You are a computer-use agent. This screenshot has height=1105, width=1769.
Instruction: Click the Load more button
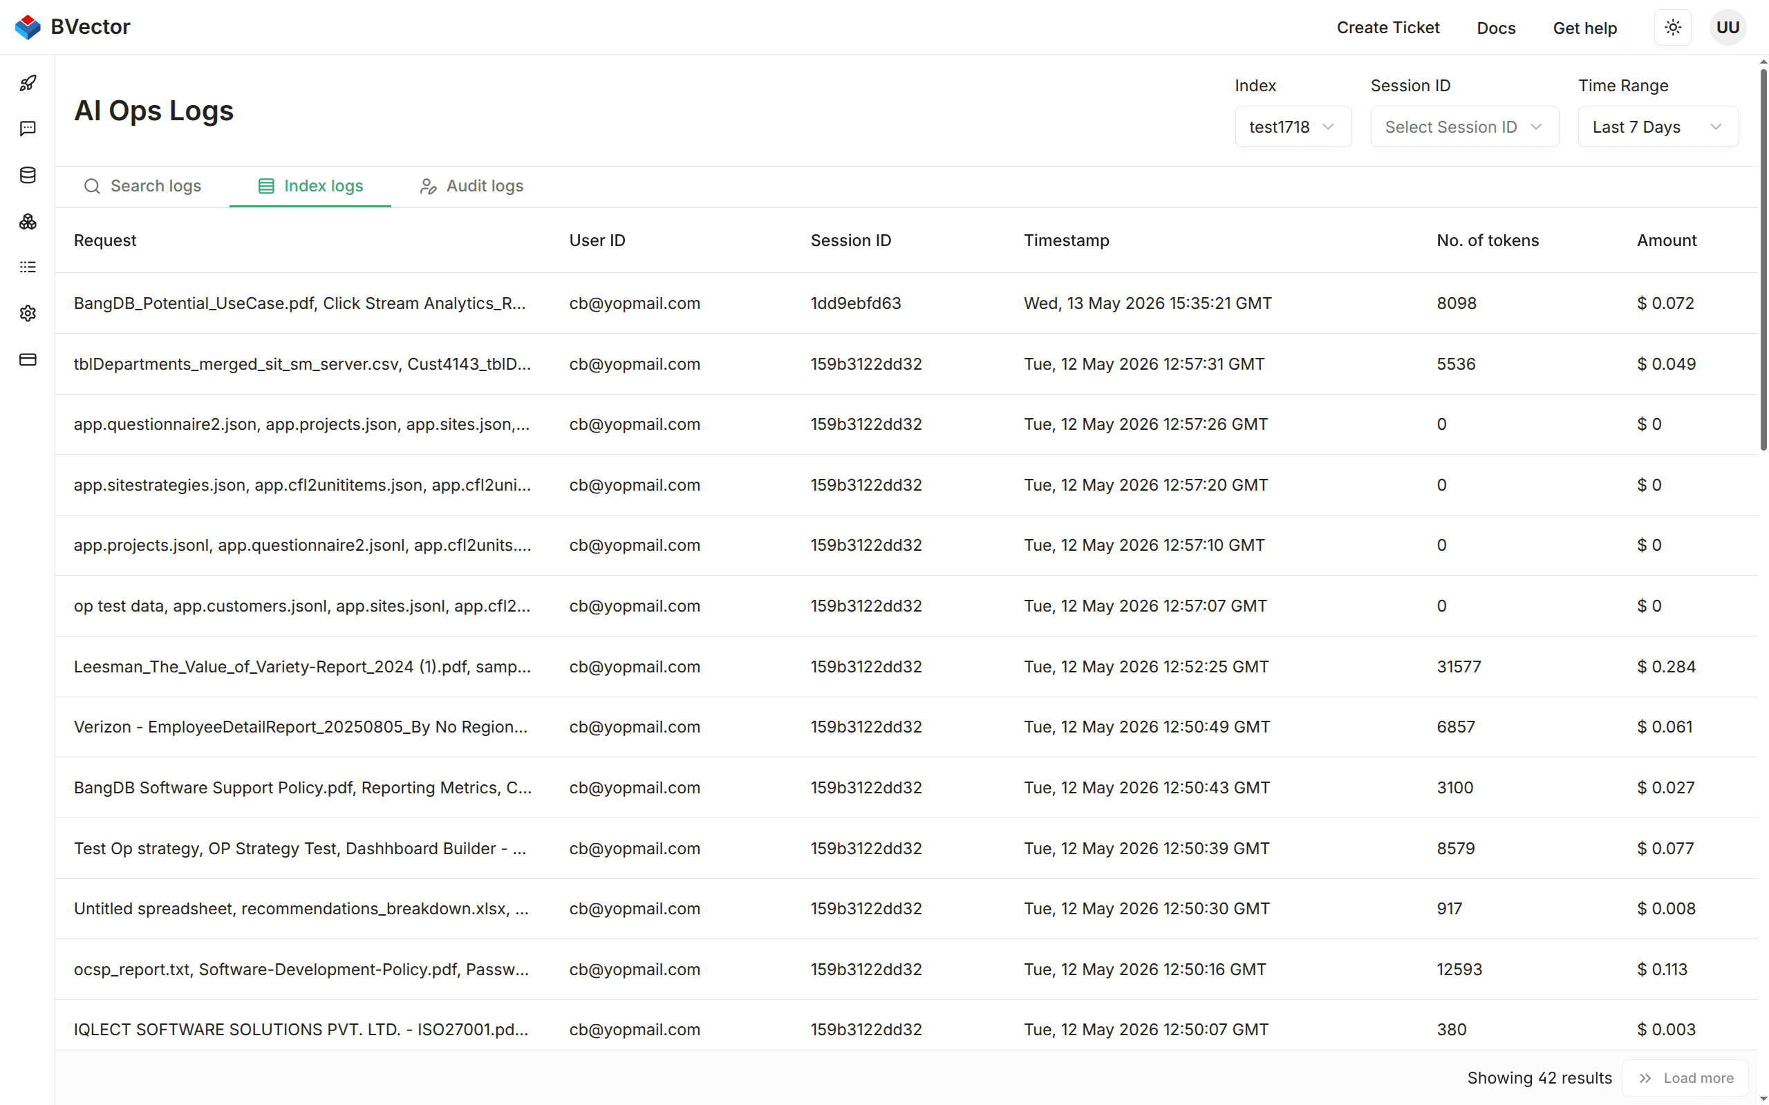coord(1685,1078)
